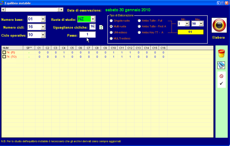Screen dimensions: 230x146
Task: Click the right arrow of the date scrollbar
Action: (x=61, y=10)
